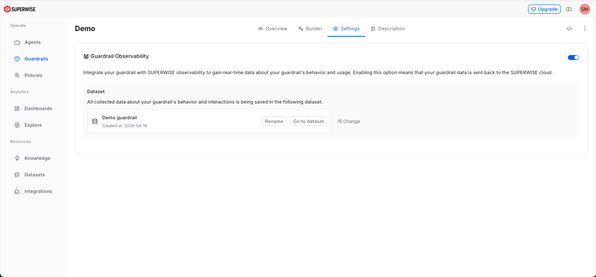
Task: Click the Resources section label
Action: click(21, 142)
